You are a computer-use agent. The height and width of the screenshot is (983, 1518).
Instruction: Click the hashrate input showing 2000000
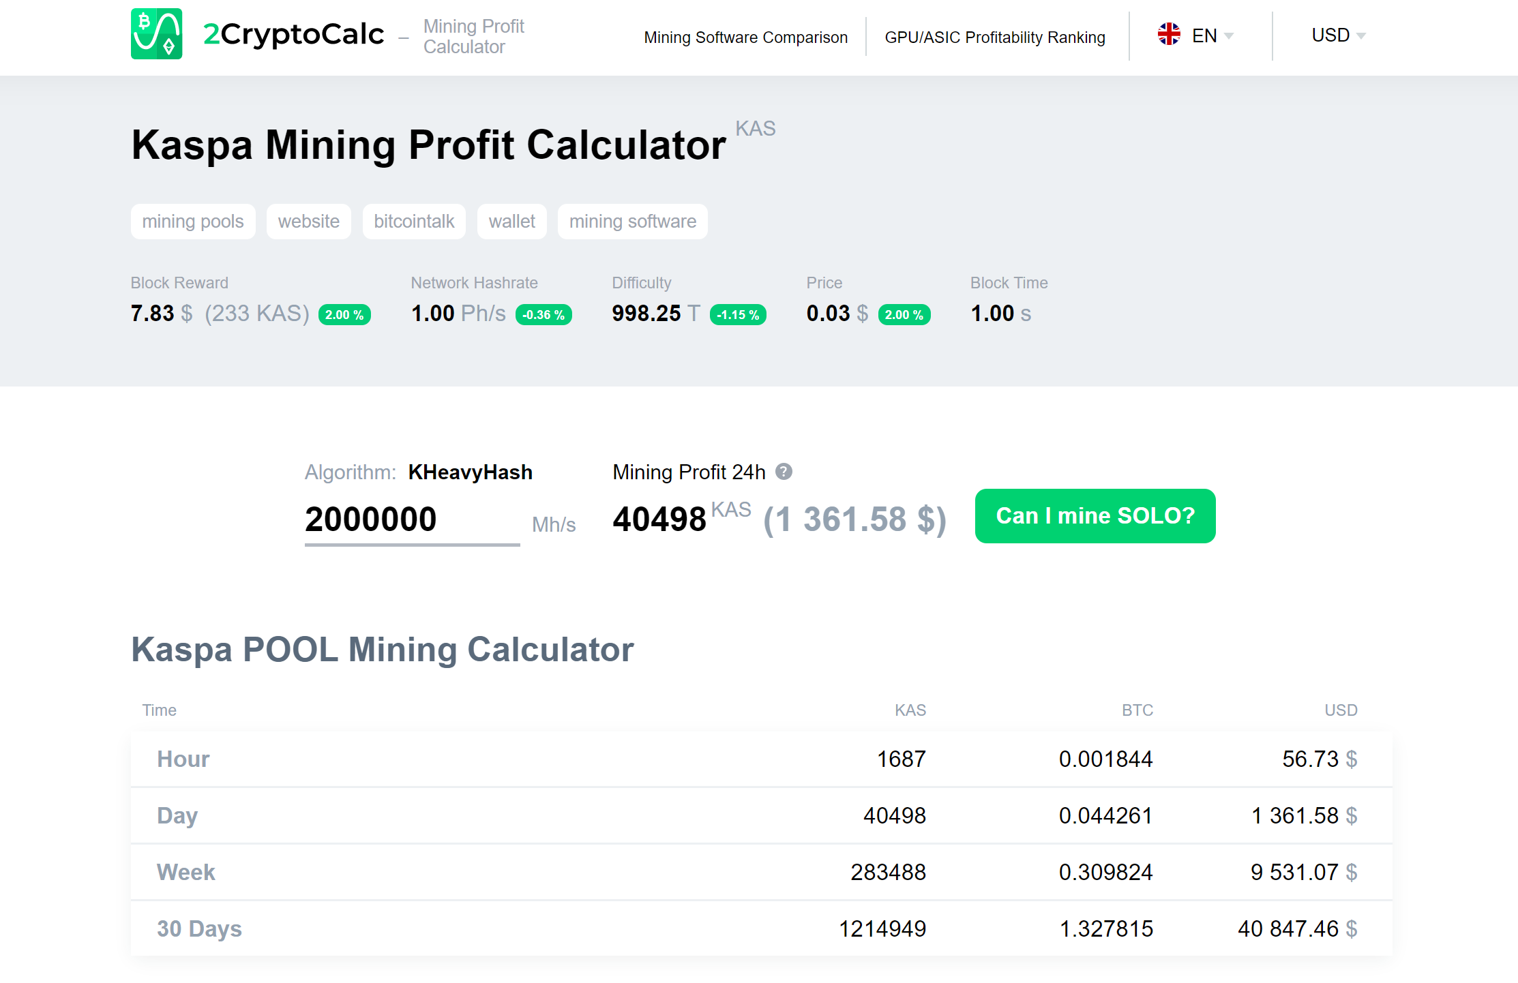(x=411, y=519)
